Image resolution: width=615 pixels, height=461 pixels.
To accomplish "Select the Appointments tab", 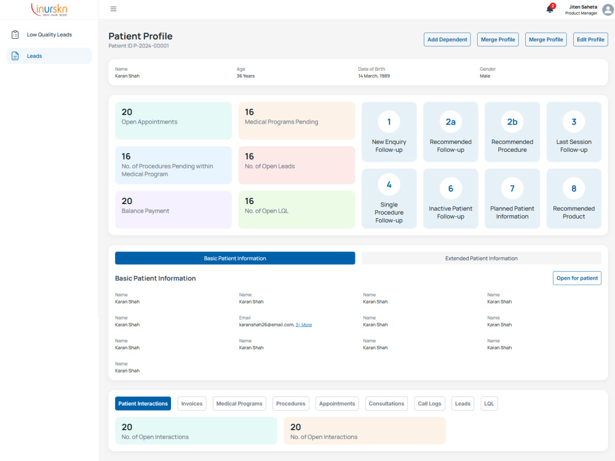I will (x=337, y=403).
